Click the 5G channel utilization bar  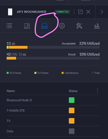tap(53, 58)
